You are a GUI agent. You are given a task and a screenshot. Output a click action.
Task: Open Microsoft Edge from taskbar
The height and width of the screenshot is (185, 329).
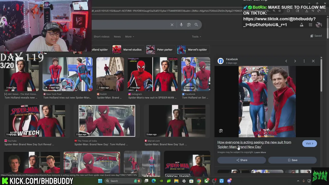pos(154,181)
